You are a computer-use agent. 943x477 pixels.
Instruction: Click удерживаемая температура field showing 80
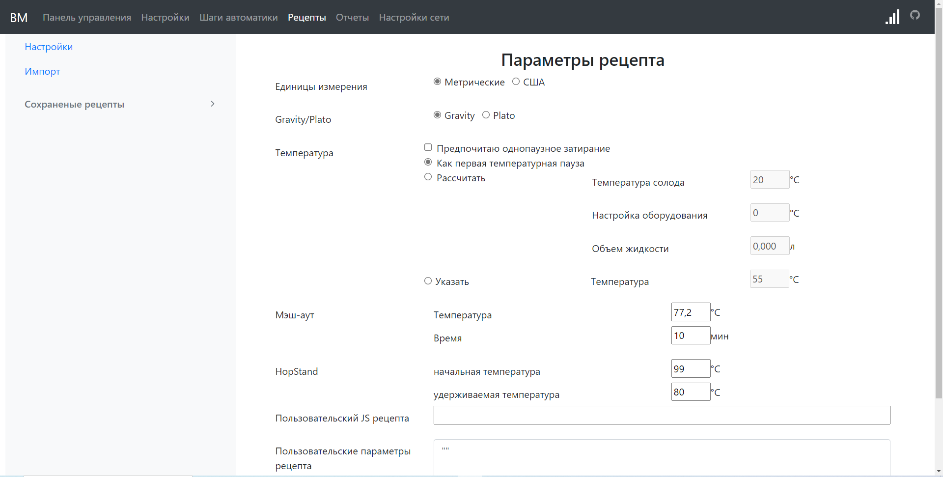pyautogui.click(x=691, y=392)
